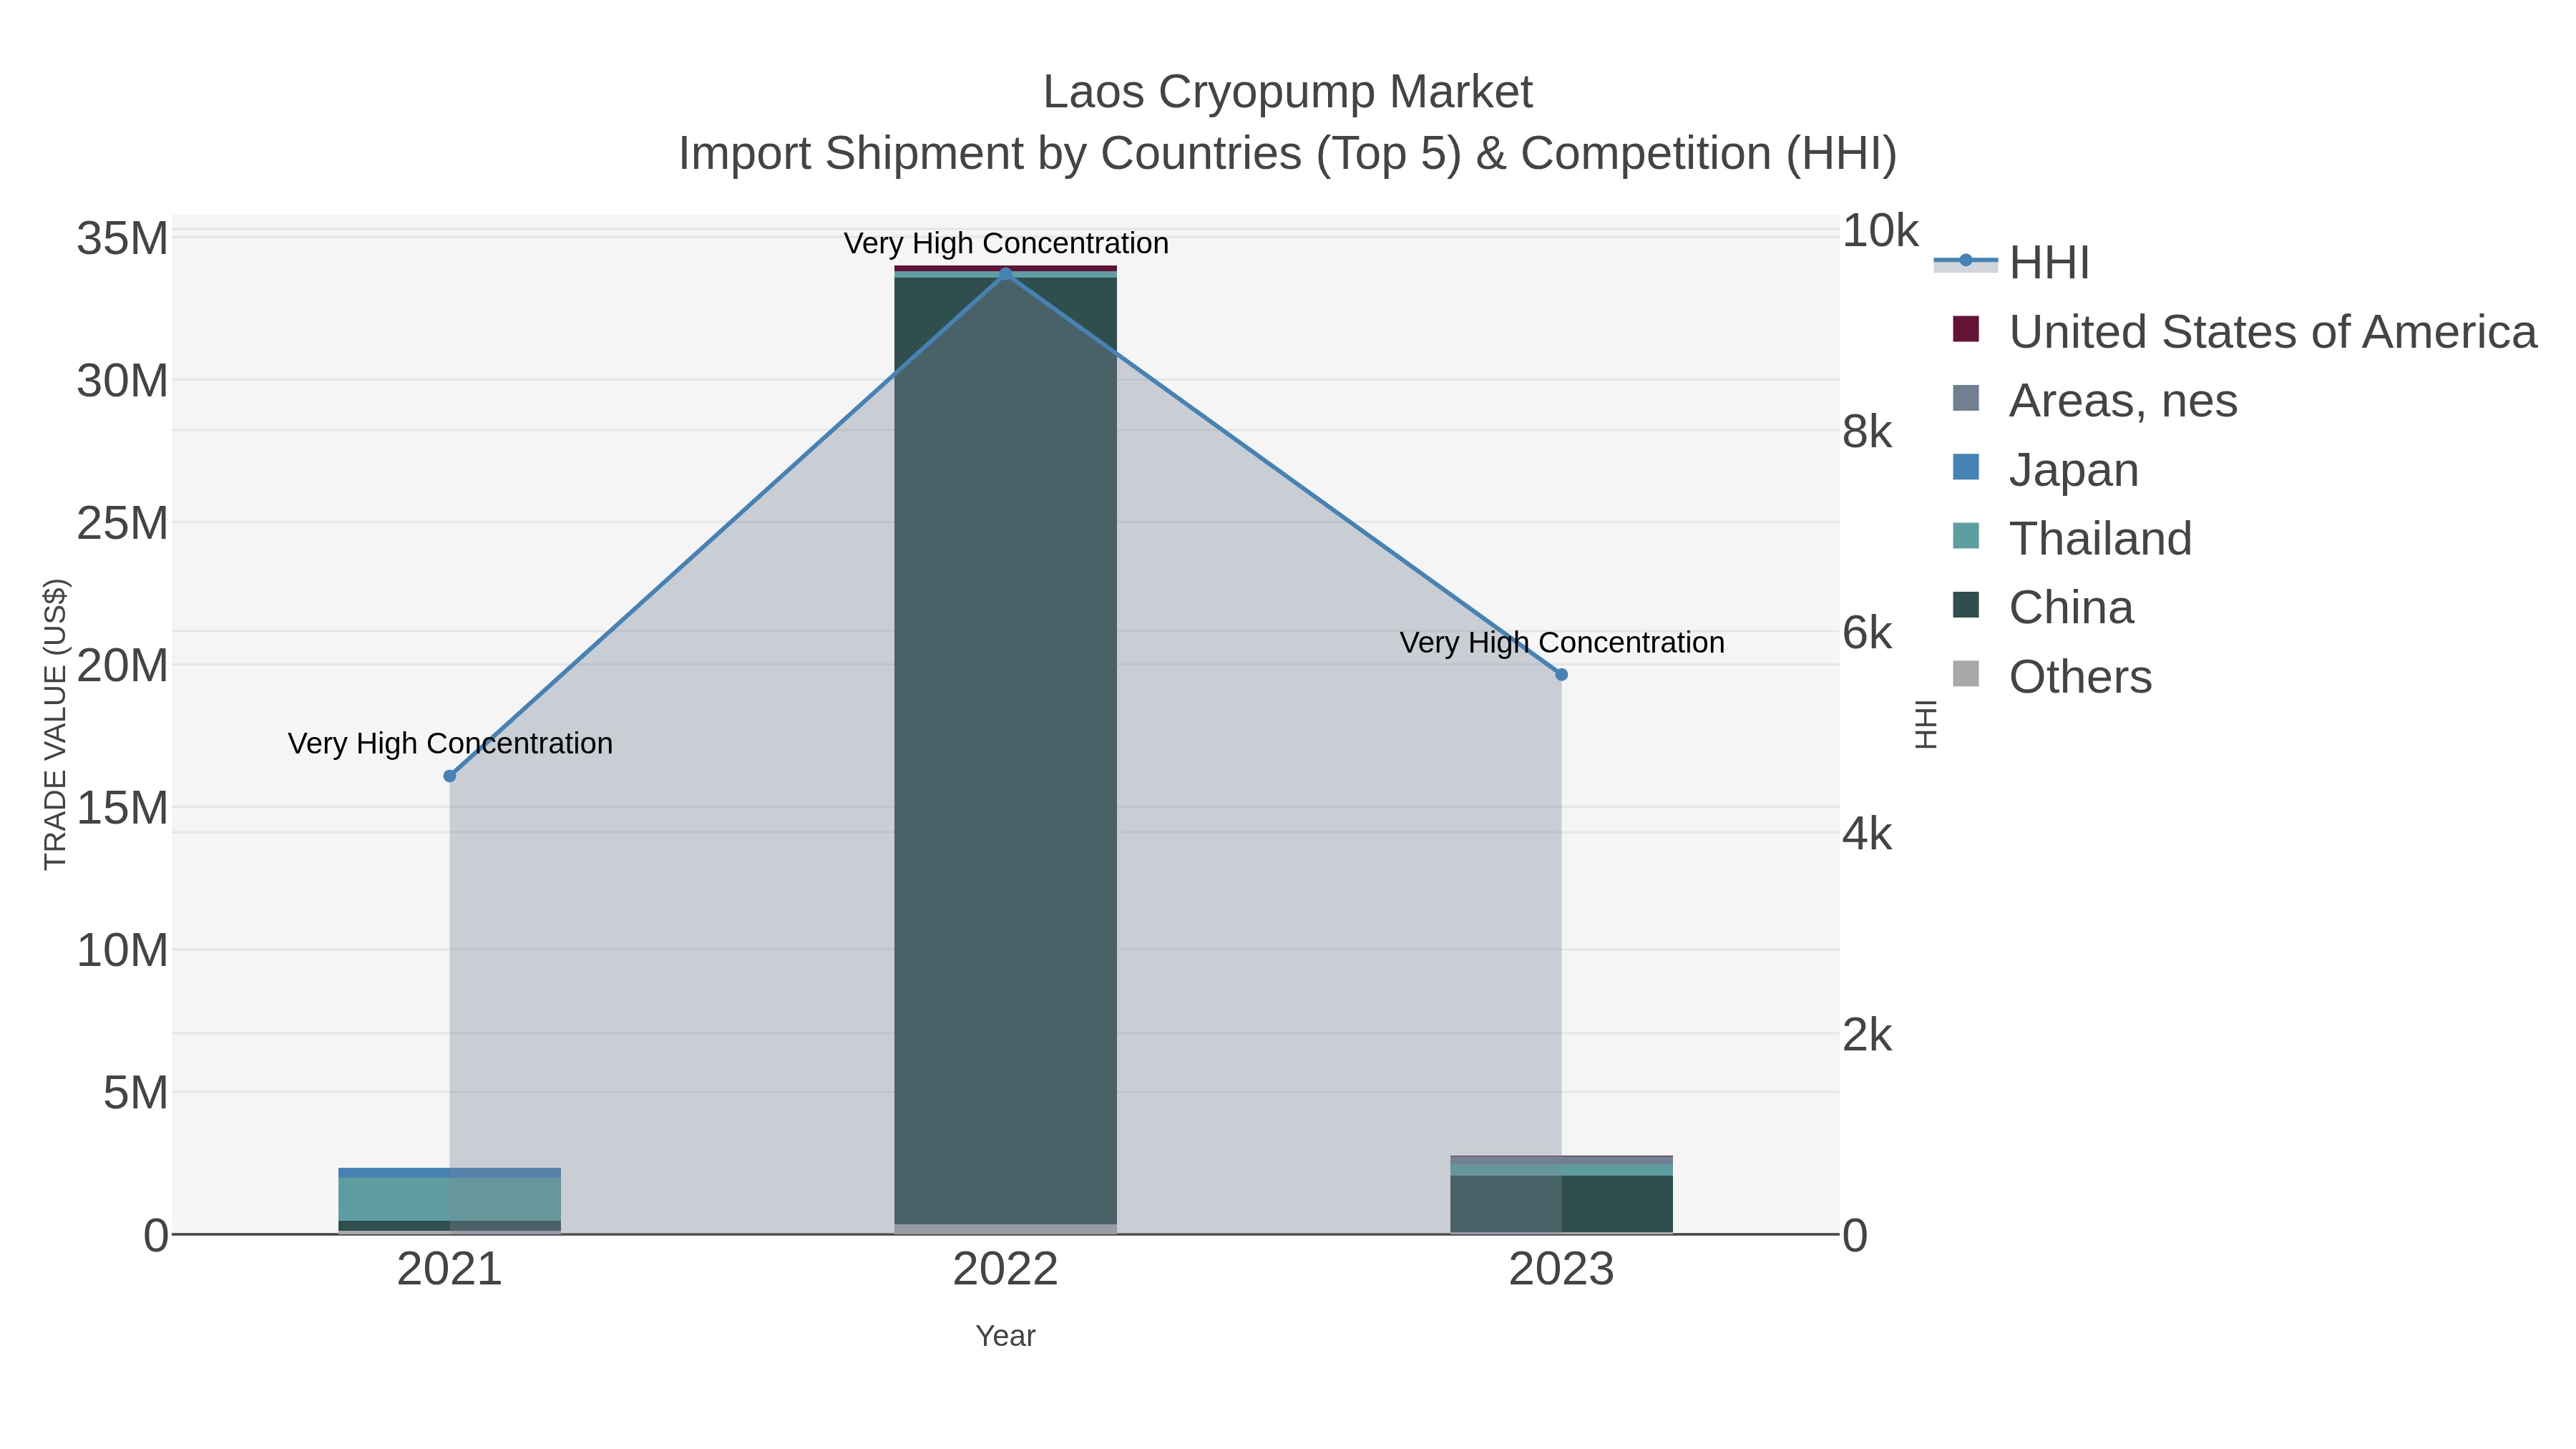Click the China bar segment for 2023
The height and width of the screenshot is (1449, 2576).
[x=1561, y=1204]
